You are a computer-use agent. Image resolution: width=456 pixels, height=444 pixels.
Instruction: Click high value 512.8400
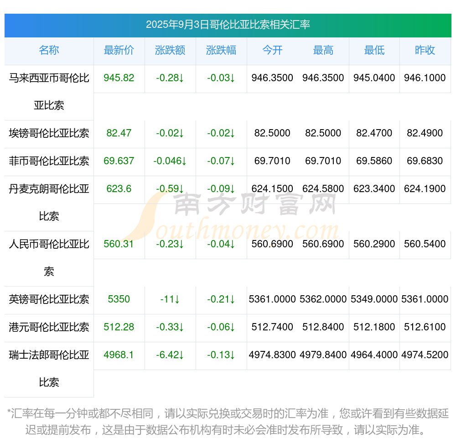[323, 327]
